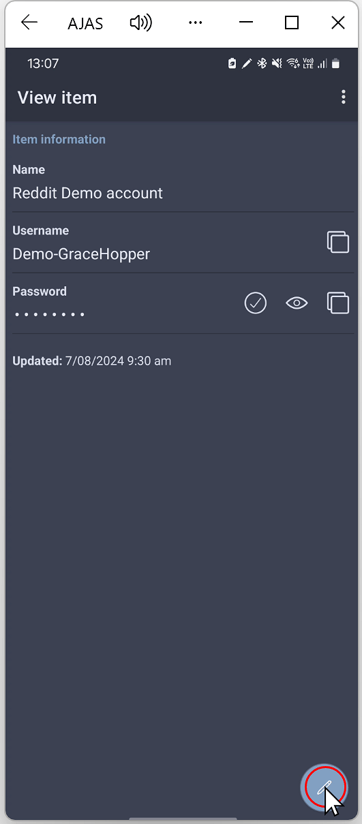
Task: Open the AJAS window ellipsis menu
Action: tap(195, 22)
